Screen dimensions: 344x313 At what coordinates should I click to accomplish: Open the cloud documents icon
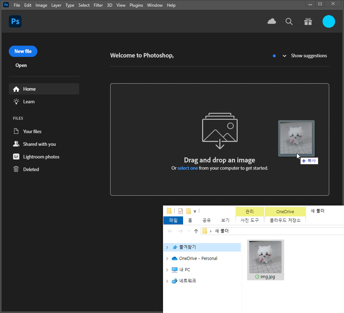click(271, 21)
